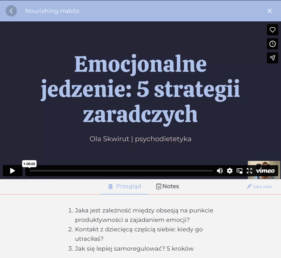This screenshot has height=258, width=281.
Task: Enable picture-in-picture mode
Action: coord(240,171)
